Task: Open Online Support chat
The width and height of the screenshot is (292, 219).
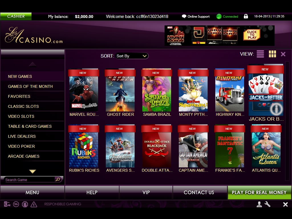Action: 196,17
